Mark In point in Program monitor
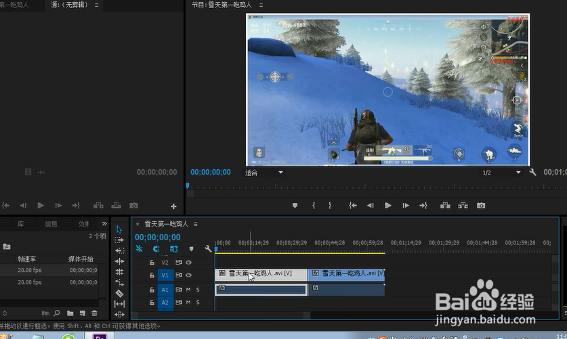Image resolution: width=567 pixels, height=339 pixels. coord(314,206)
